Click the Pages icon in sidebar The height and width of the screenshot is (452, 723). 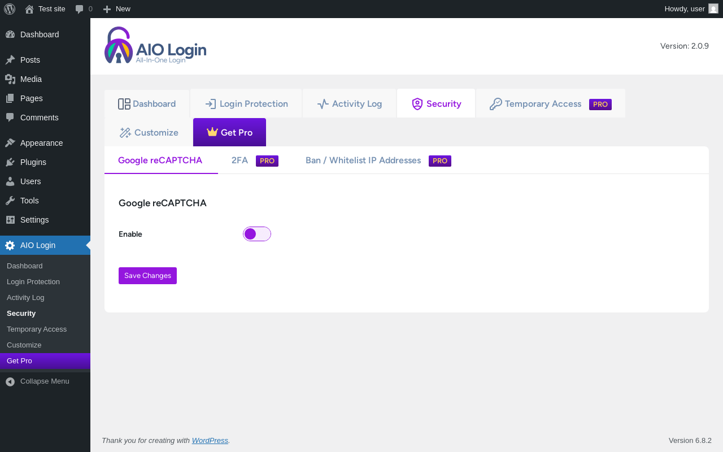(x=10, y=98)
